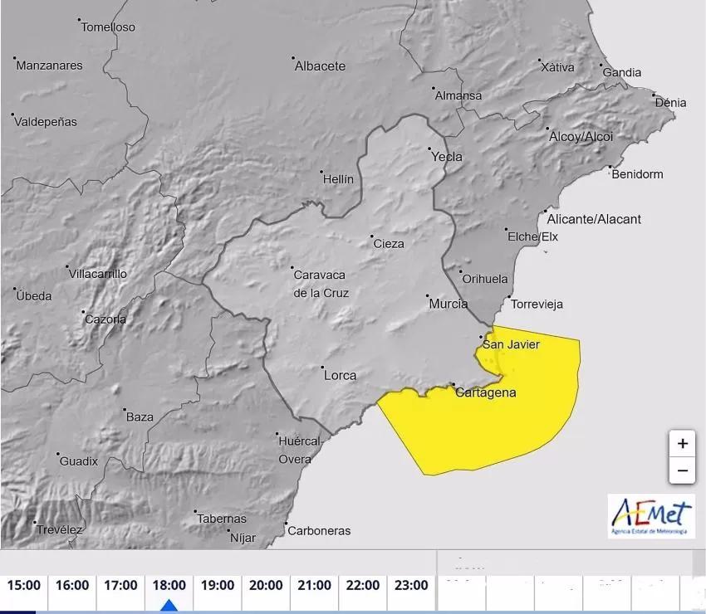Select the 15:00 time slot
The width and height of the screenshot is (706, 614).
pyautogui.click(x=24, y=586)
